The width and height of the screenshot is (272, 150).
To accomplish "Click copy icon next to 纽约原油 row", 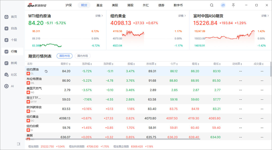I will point(46,71).
